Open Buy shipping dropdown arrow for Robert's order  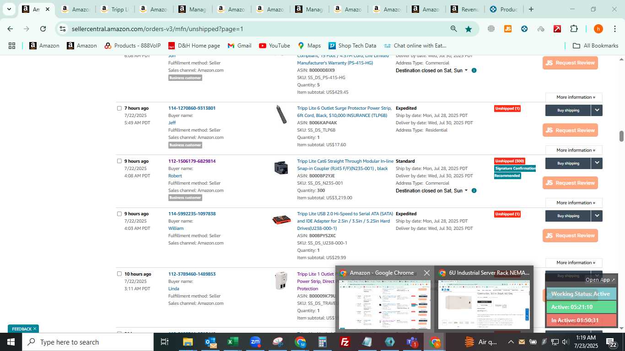pyautogui.click(x=597, y=163)
